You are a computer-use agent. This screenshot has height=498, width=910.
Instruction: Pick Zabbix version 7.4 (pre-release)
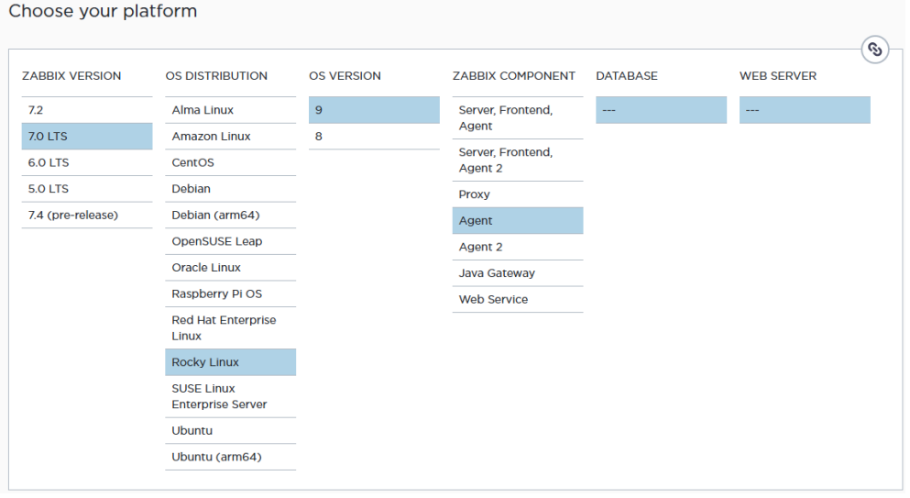click(x=87, y=215)
